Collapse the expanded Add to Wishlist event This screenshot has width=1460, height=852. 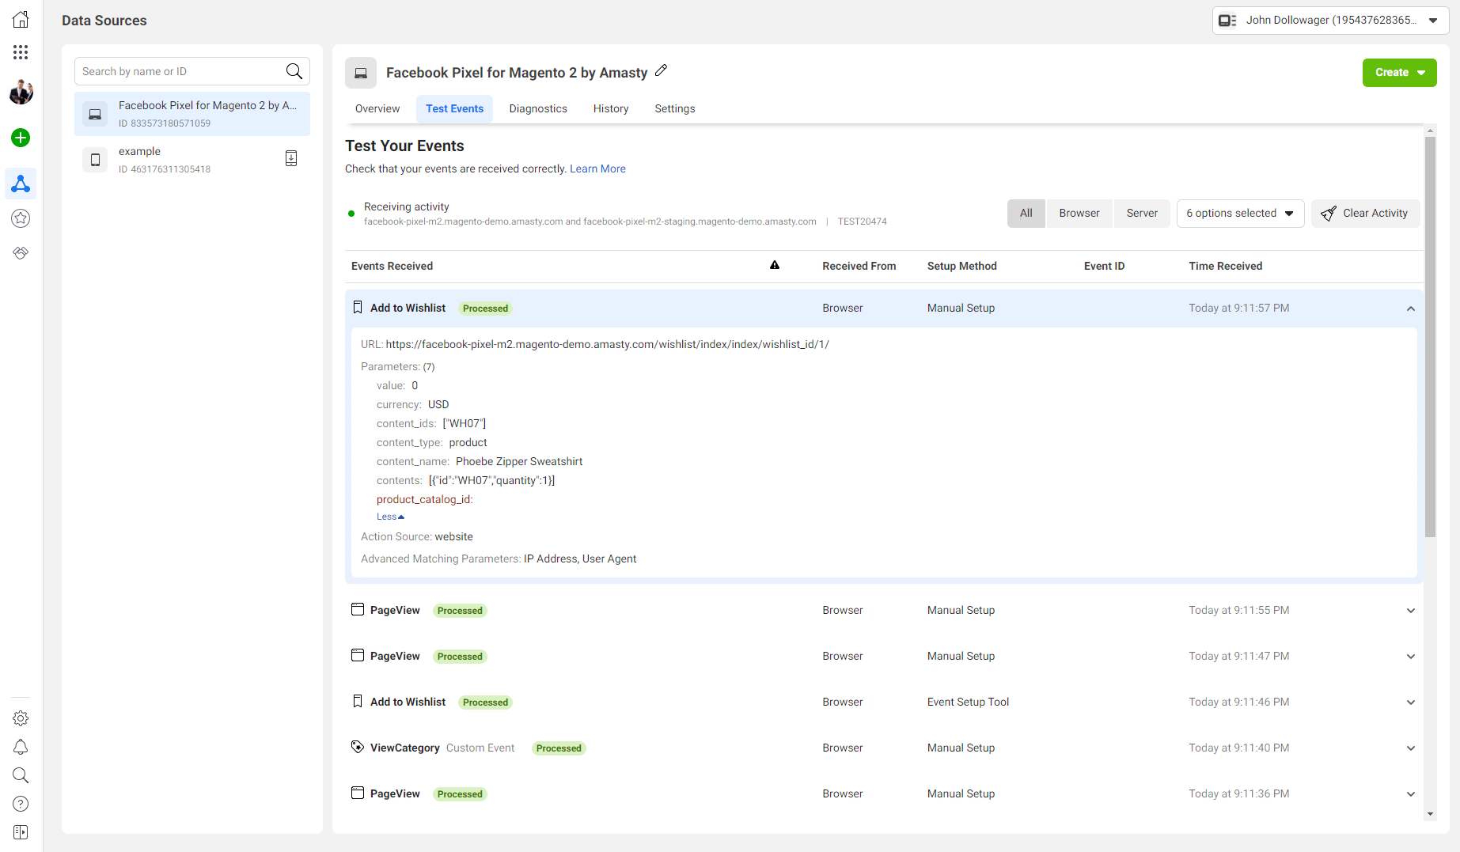tap(1410, 309)
